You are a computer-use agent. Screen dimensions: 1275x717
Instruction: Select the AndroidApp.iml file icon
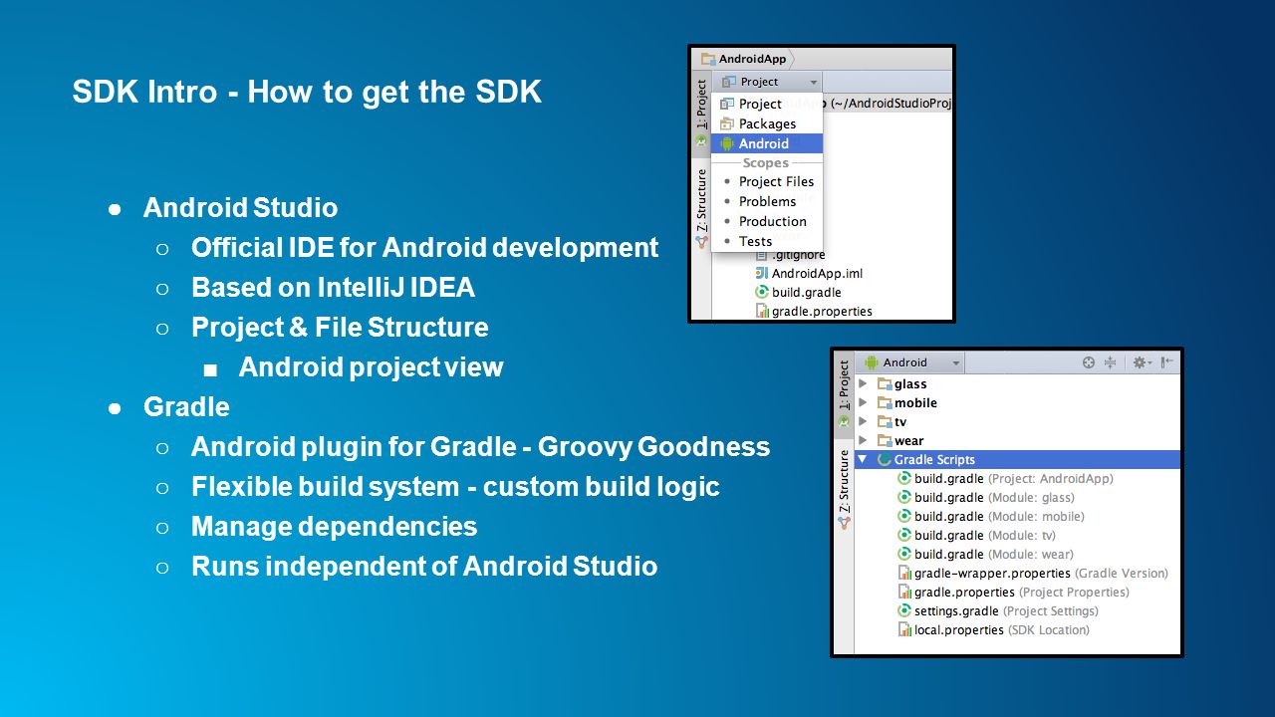click(x=762, y=273)
